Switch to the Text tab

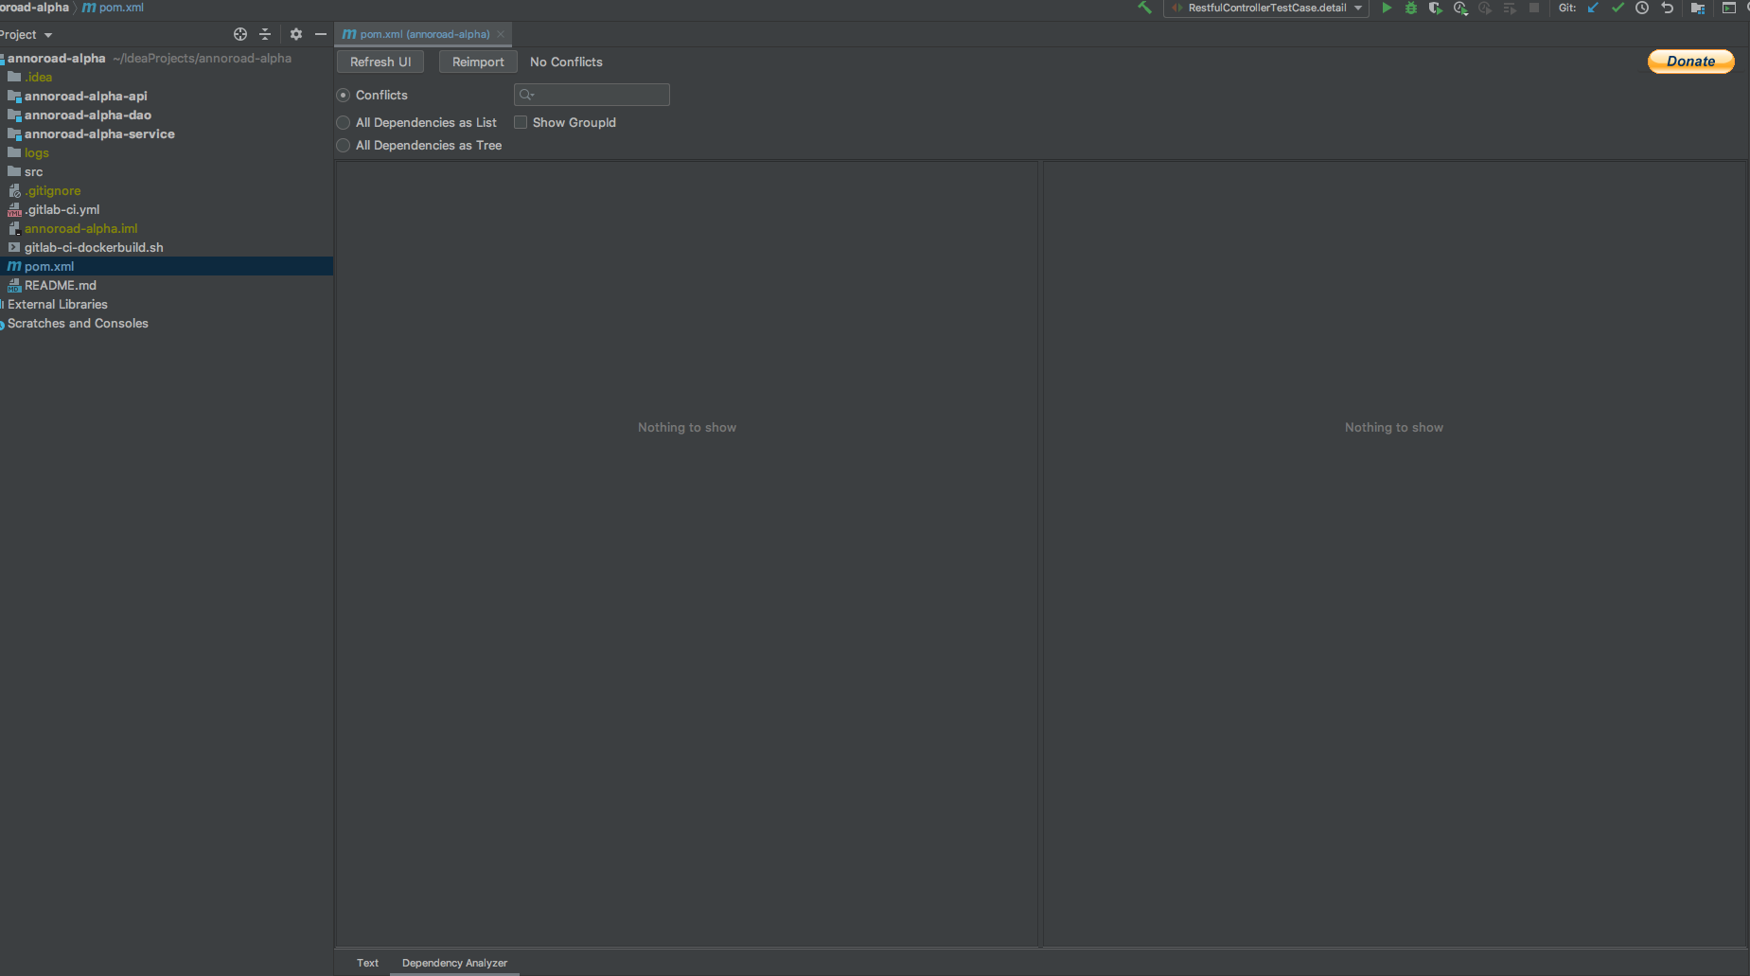coord(367,963)
